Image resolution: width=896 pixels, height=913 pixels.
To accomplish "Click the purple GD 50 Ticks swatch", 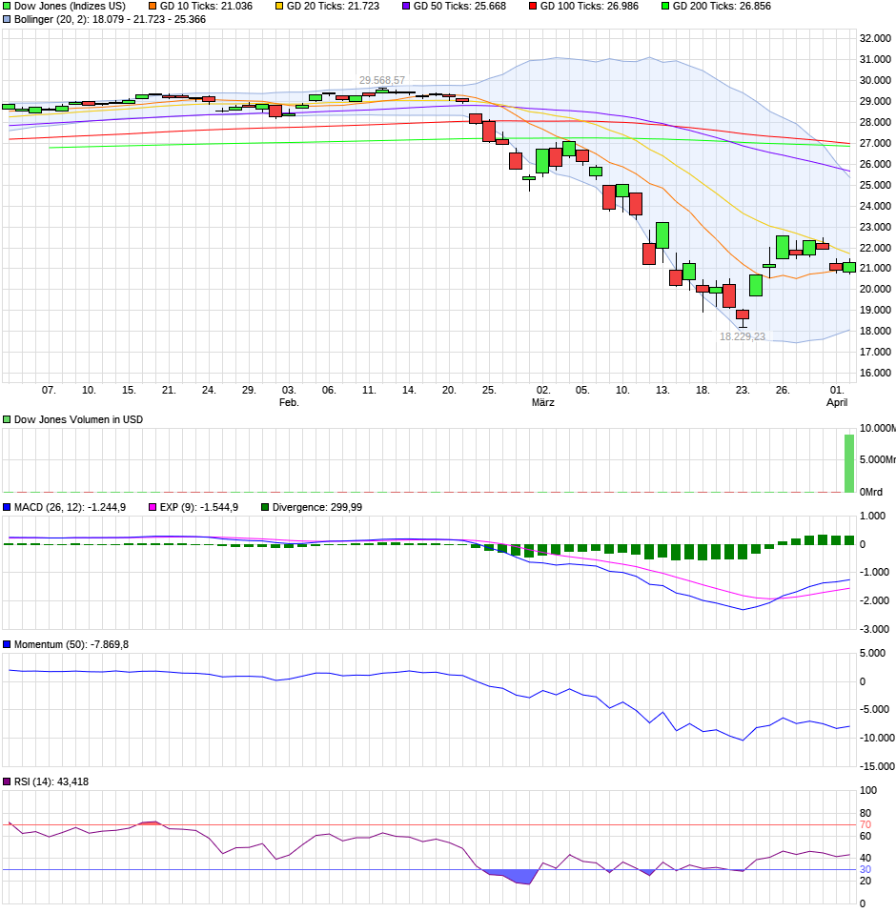I will [x=406, y=6].
